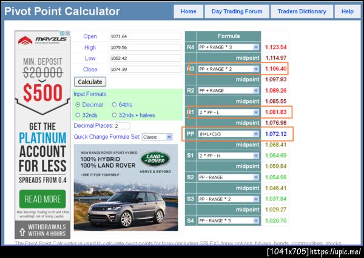Open the R2 formula dropdown
364x258 pixels.
click(x=229, y=90)
